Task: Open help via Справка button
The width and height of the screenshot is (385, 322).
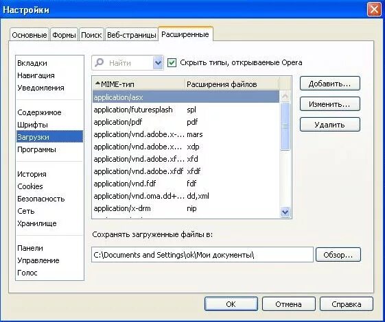Action: (x=346, y=304)
